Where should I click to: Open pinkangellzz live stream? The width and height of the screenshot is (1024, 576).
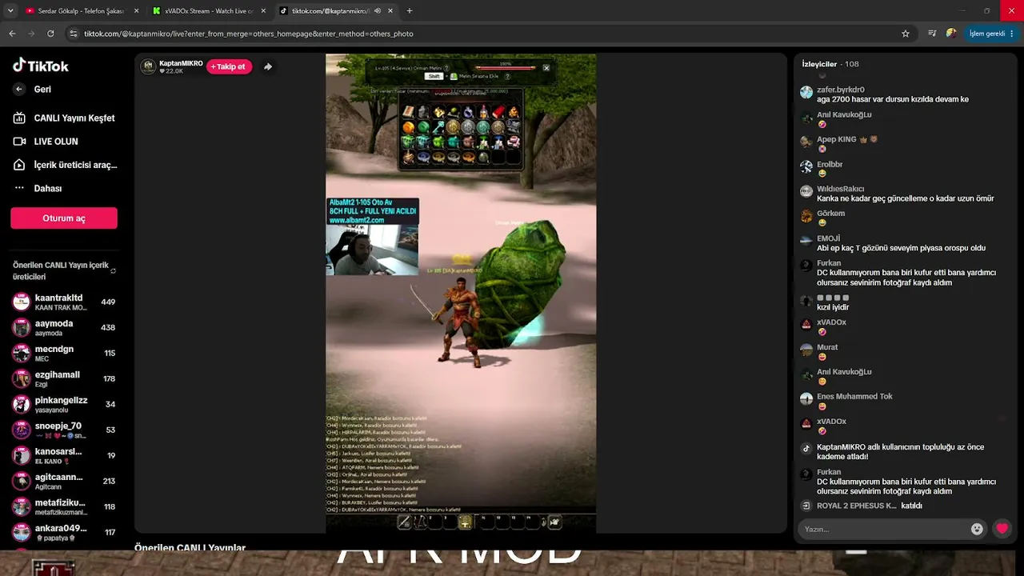click(x=64, y=404)
